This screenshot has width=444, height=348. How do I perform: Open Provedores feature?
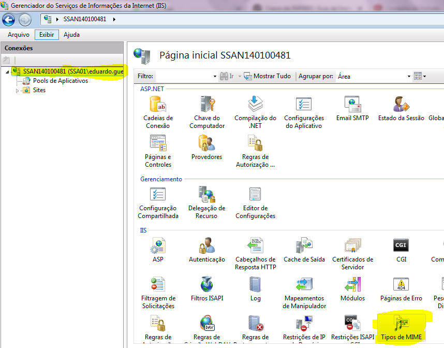[206, 148]
